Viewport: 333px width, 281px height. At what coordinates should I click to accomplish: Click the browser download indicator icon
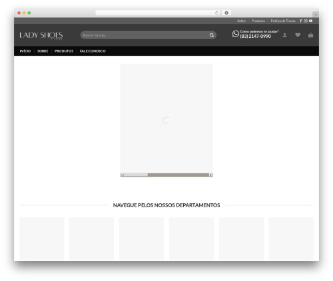(226, 13)
